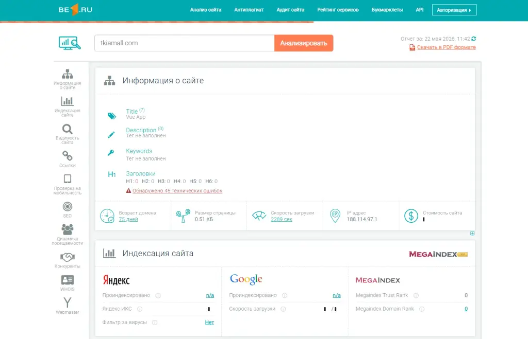Click the page size scales icon
The height and width of the screenshot is (339, 528).
tap(183, 216)
